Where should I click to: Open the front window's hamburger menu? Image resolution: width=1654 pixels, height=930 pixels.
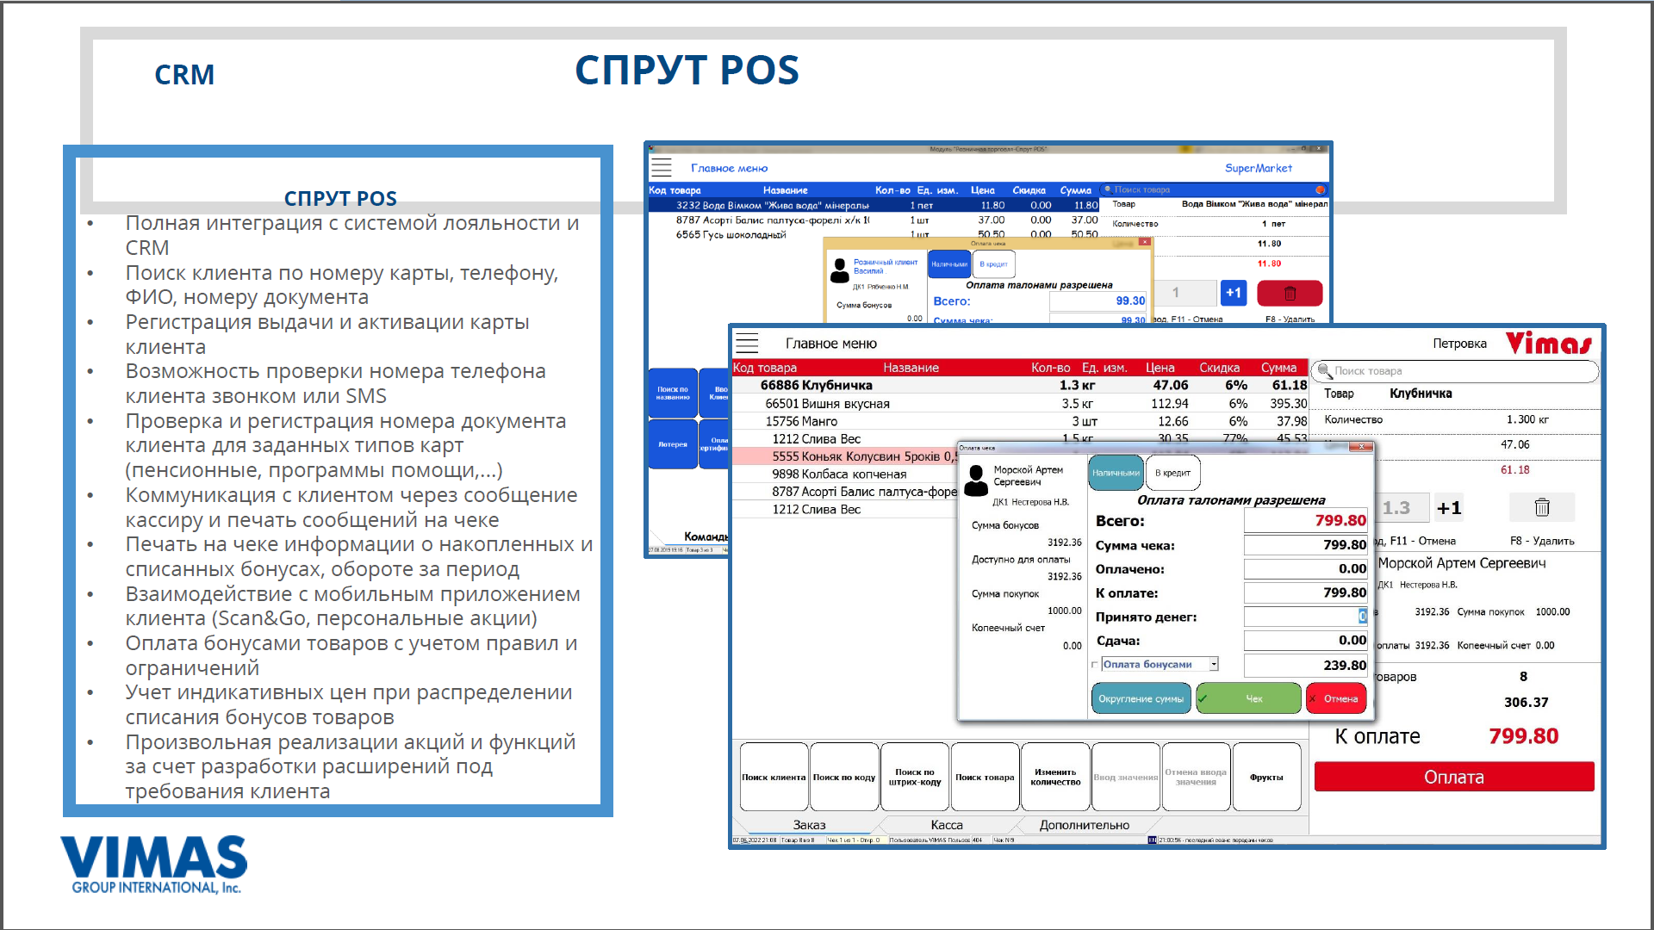pyautogui.click(x=747, y=343)
